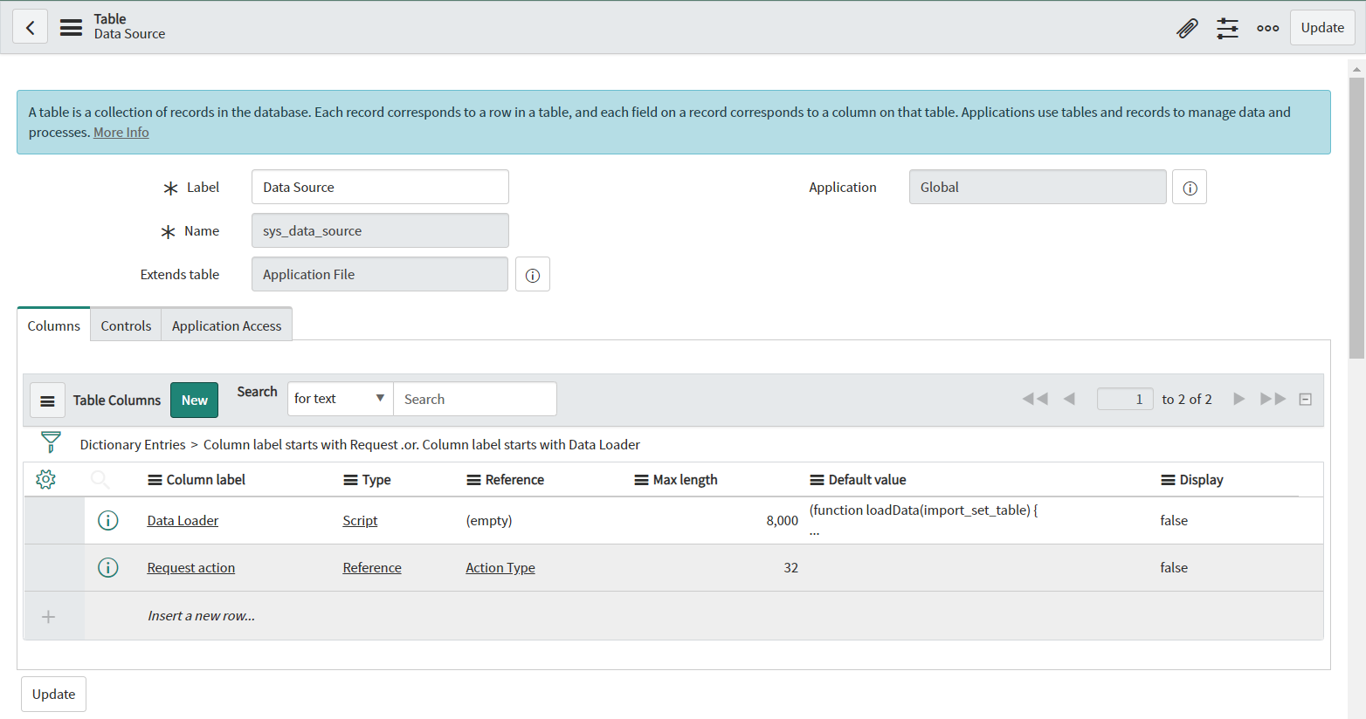
Task: Switch to the Columns tab
Action: [x=53, y=325]
